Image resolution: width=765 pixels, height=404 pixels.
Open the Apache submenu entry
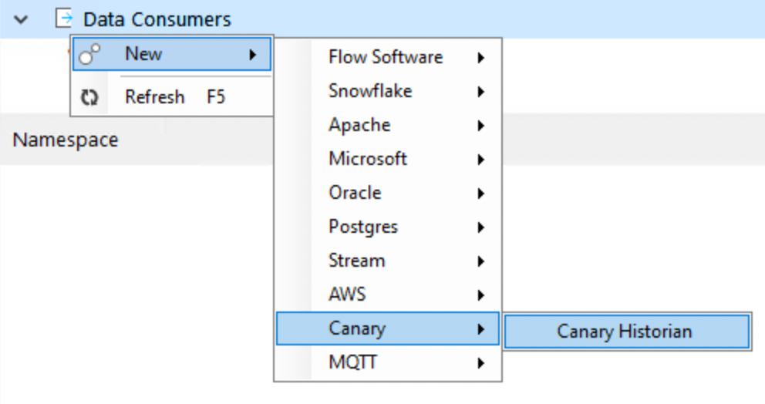388,125
